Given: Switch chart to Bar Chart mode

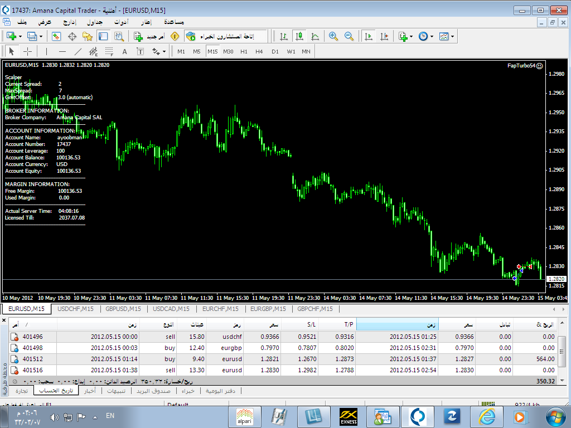Looking at the screenshot, I should 284,36.
